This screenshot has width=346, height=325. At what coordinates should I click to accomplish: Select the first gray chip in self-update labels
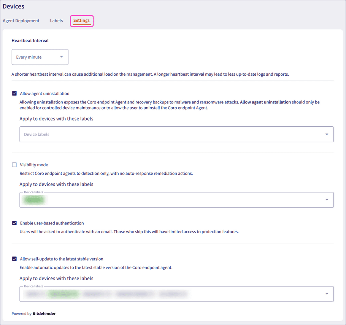33,294
